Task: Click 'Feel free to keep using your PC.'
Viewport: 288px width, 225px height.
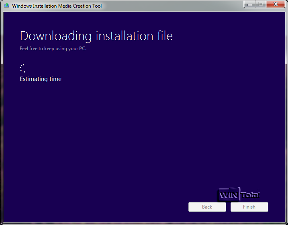Action: pos(53,49)
